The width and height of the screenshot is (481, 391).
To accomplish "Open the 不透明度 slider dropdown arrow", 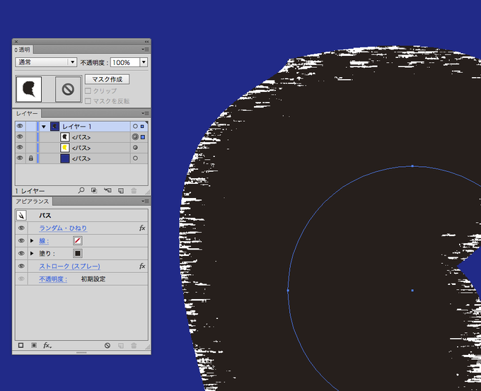I will (x=144, y=62).
